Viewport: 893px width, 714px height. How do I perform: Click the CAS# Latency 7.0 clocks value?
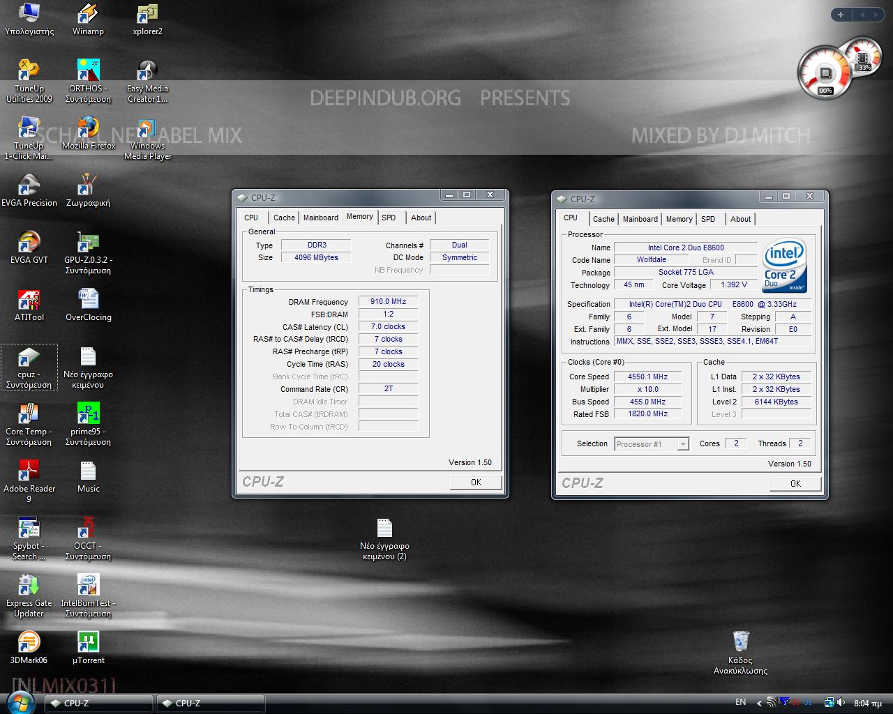[388, 326]
